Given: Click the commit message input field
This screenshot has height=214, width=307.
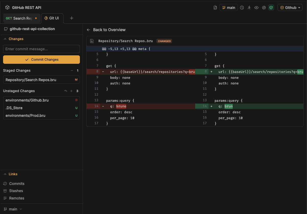Looking at the screenshot, I should tap(41, 49).
